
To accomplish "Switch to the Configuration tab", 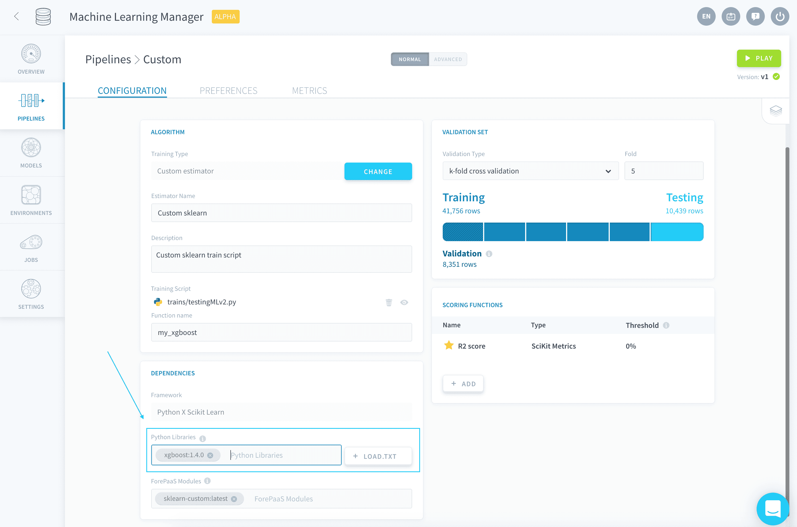I will point(132,90).
